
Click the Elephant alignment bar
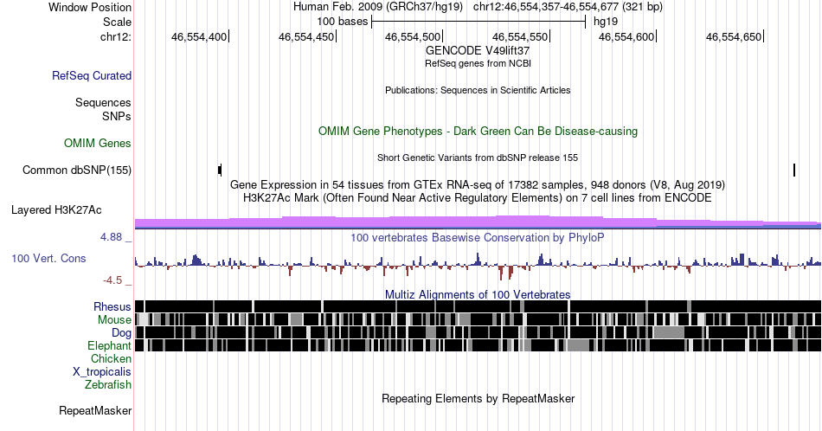[x=478, y=345]
